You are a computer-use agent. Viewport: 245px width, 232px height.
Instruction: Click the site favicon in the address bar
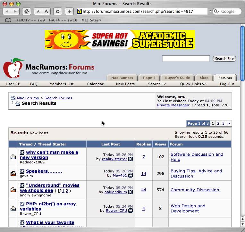pos(80,11)
